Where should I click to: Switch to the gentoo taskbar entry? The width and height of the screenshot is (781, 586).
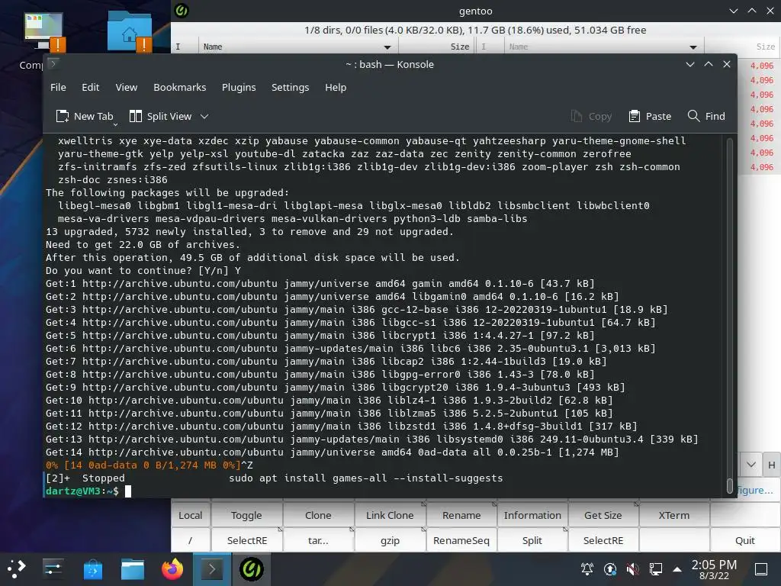(252, 569)
